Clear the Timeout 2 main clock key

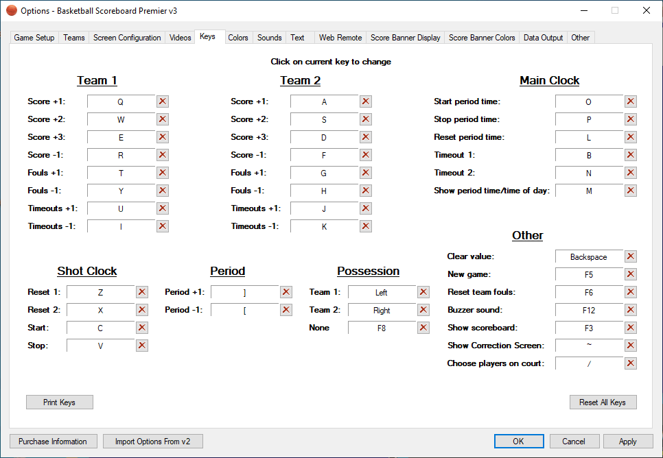pyautogui.click(x=631, y=173)
